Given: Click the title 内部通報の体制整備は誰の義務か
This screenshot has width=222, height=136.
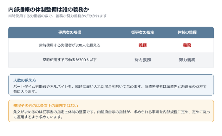Looking at the screenshot, I should coord(49,10).
